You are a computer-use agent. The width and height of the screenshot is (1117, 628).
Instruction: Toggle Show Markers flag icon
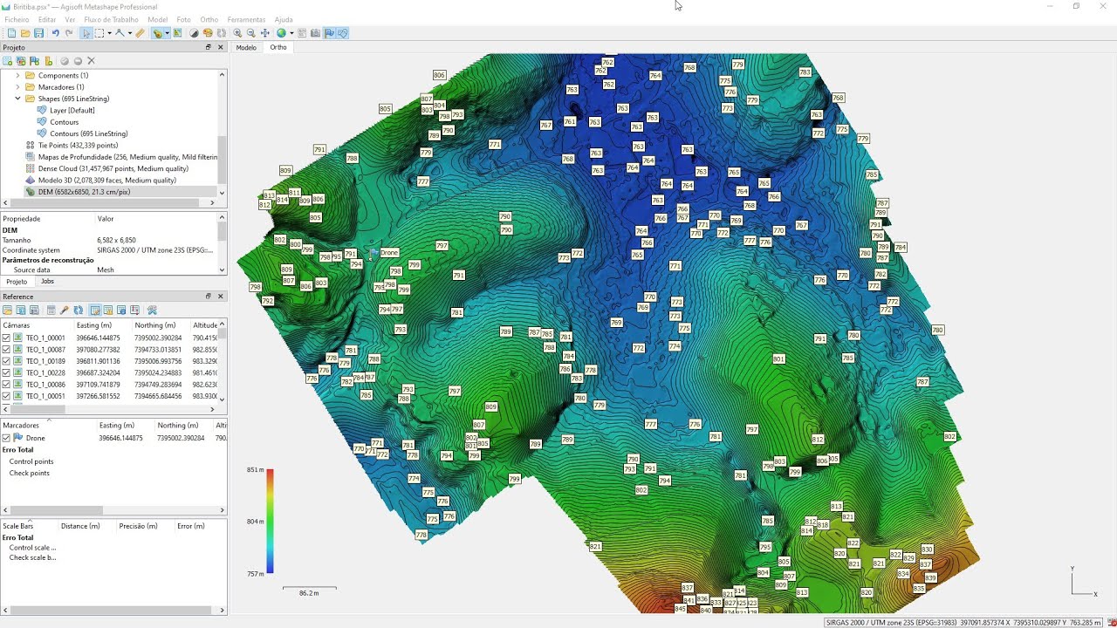329,33
